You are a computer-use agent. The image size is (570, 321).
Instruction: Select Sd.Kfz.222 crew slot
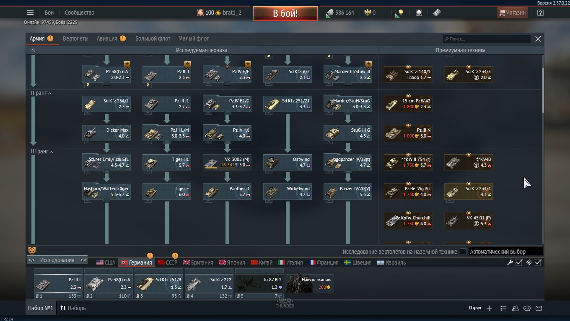pos(209,283)
